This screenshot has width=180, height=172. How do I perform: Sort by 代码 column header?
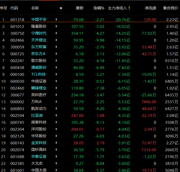tap(14, 8)
